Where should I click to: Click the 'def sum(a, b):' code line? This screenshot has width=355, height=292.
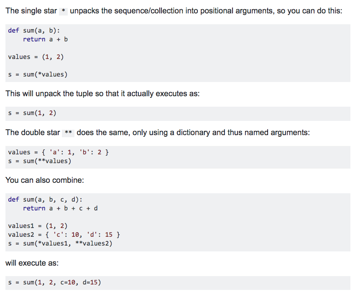point(34,31)
